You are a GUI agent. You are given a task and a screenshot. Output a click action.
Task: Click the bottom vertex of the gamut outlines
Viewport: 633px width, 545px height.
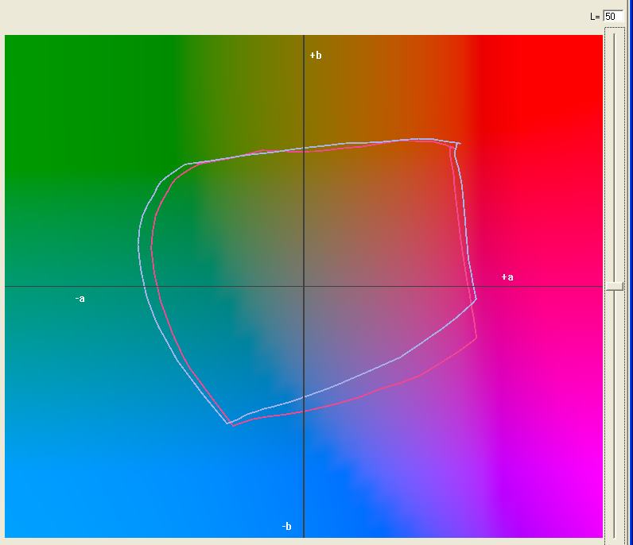(x=231, y=423)
